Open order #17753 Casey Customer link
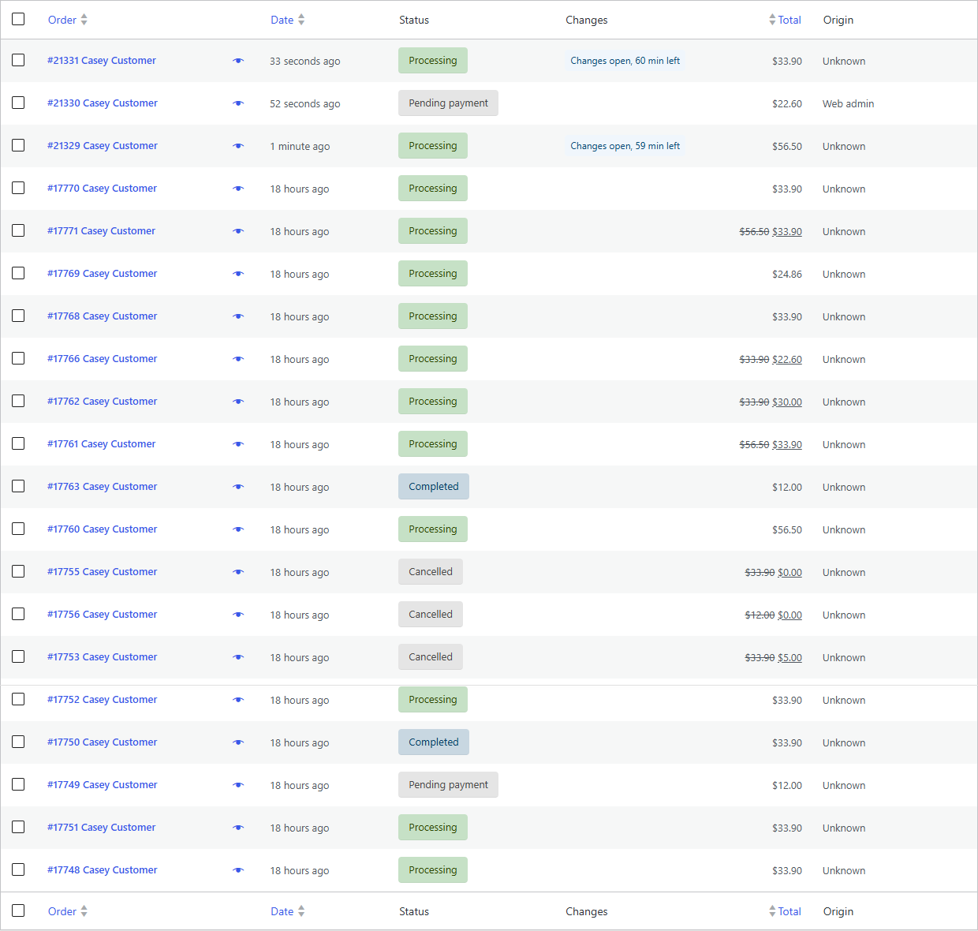 [x=102, y=657]
